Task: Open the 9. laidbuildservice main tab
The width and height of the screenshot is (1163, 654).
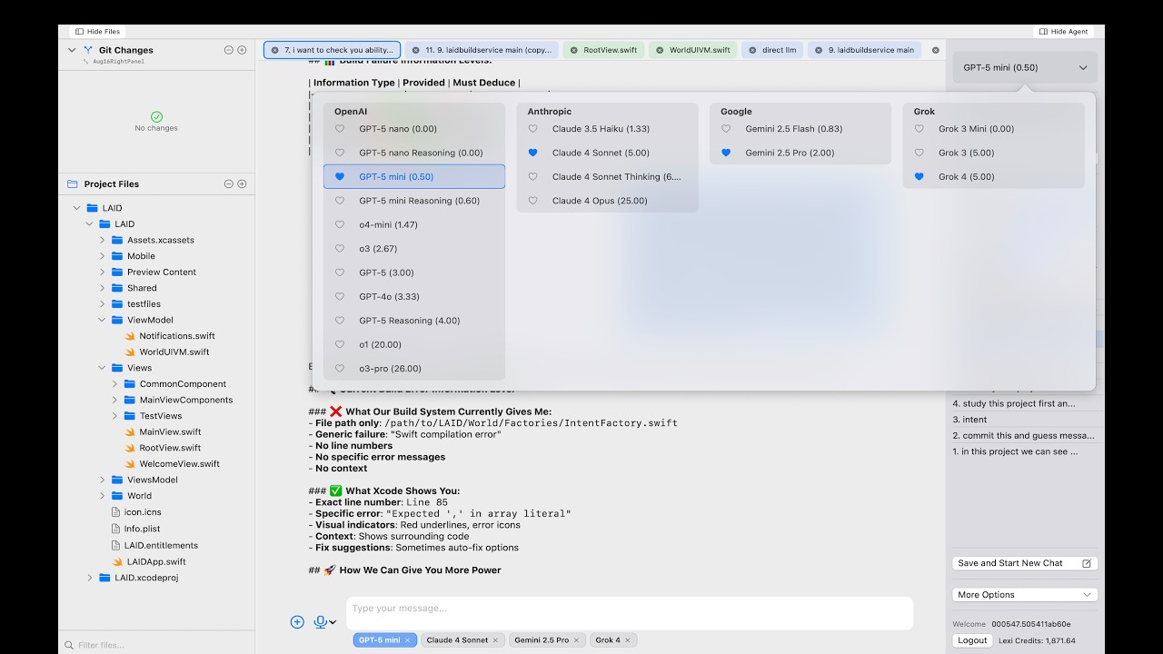Action: click(864, 50)
